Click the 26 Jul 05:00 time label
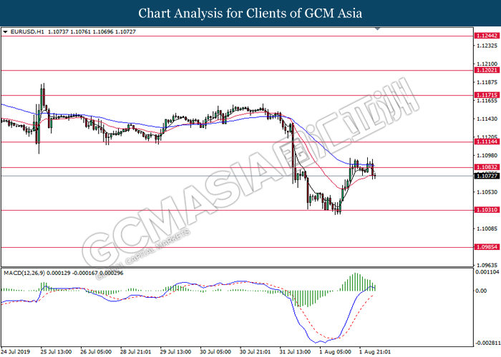 pos(96,352)
